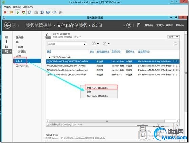Open the 任务 dropdown
The image size is (189, 143).
click(x=173, y=37)
